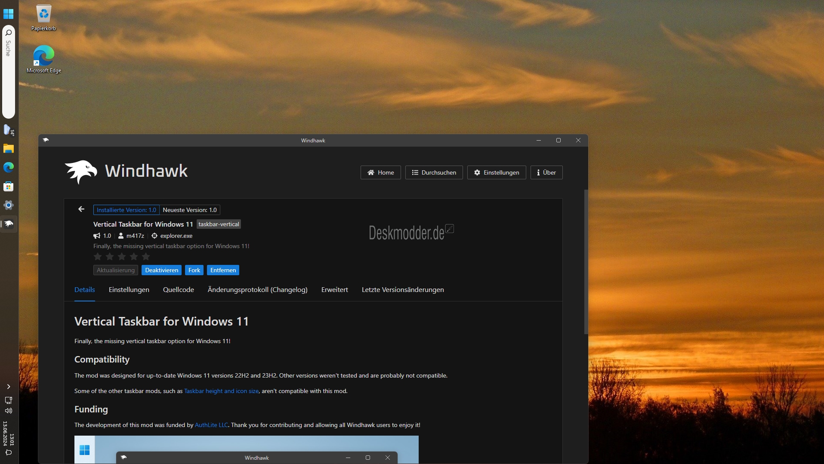Open the Papierkorb desktop icon
Image resolution: width=824 pixels, height=464 pixels.
click(43, 18)
